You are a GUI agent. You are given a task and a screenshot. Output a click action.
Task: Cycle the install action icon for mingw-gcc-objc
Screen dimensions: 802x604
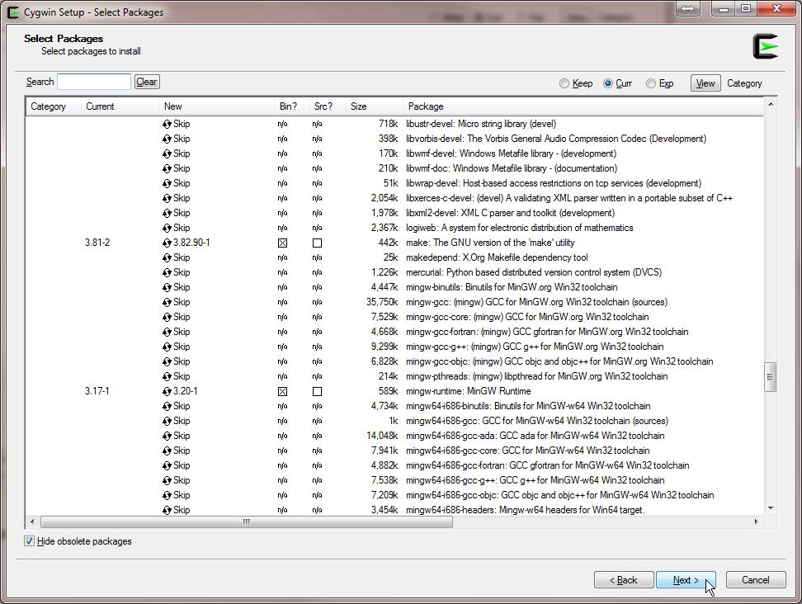167,361
